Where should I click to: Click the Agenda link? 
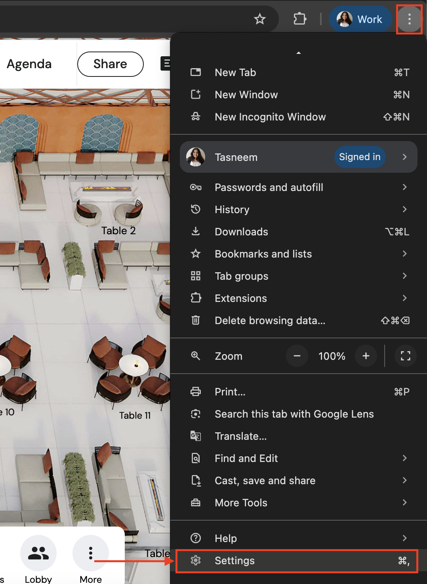(29, 64)
